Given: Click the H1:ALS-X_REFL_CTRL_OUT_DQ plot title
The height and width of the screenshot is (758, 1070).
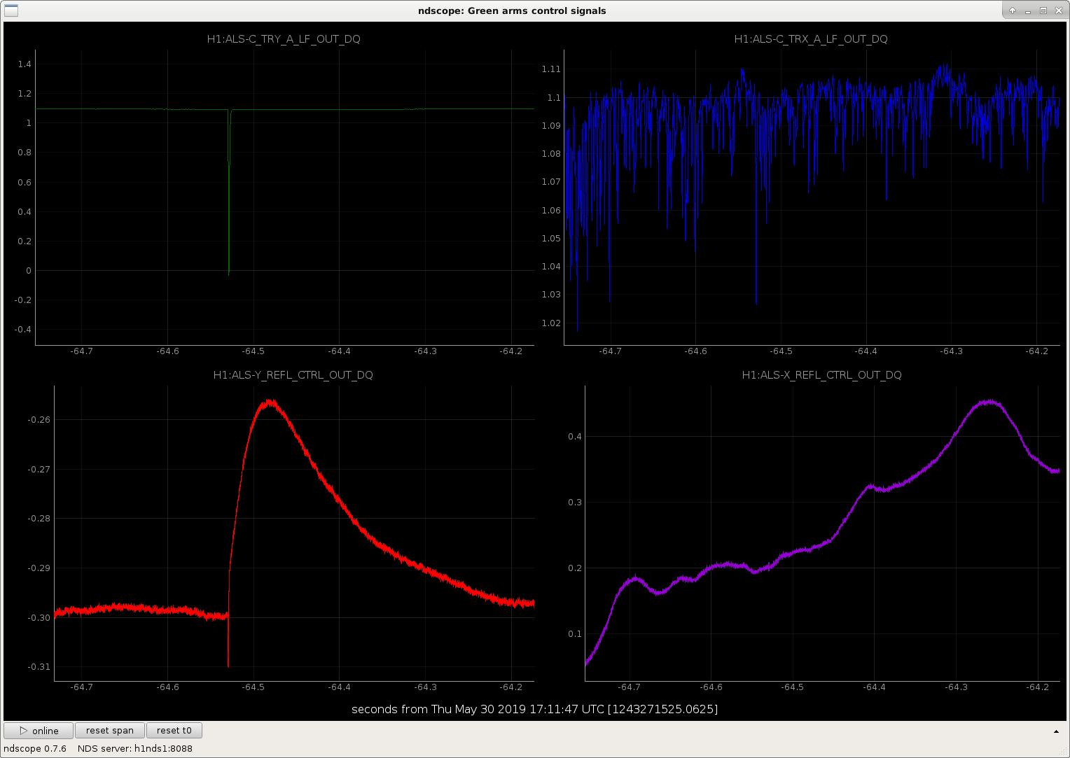Looking at the screenshot, I should [x=821, y=375].
